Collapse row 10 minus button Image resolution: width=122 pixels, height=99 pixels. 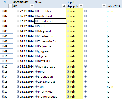pos(3,56)
